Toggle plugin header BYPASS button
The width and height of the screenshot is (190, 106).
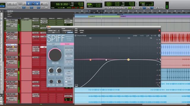click(82, 31)
